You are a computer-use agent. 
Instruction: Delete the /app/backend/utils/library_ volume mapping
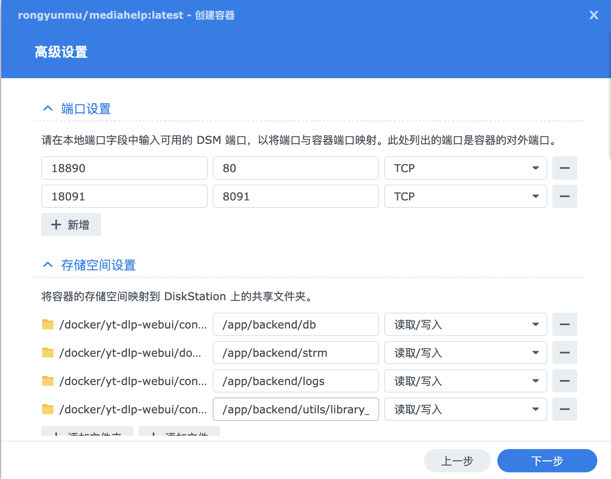[x=564, y=409]
